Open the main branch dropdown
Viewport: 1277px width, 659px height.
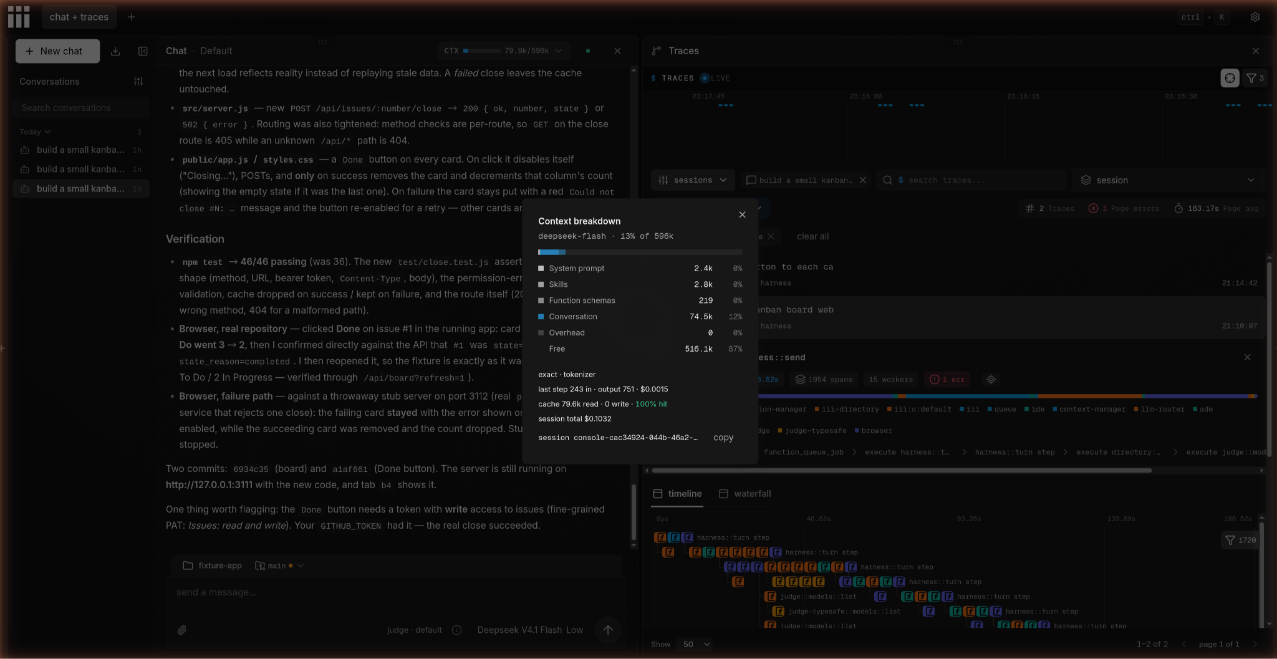[x=279, y=565]
